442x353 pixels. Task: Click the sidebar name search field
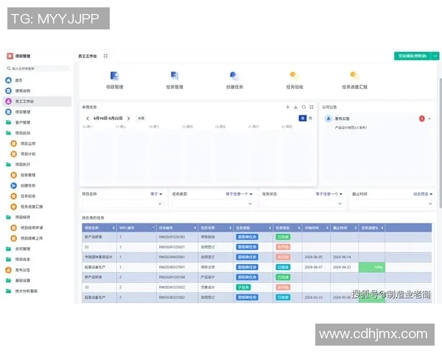(x=38, y=68)
